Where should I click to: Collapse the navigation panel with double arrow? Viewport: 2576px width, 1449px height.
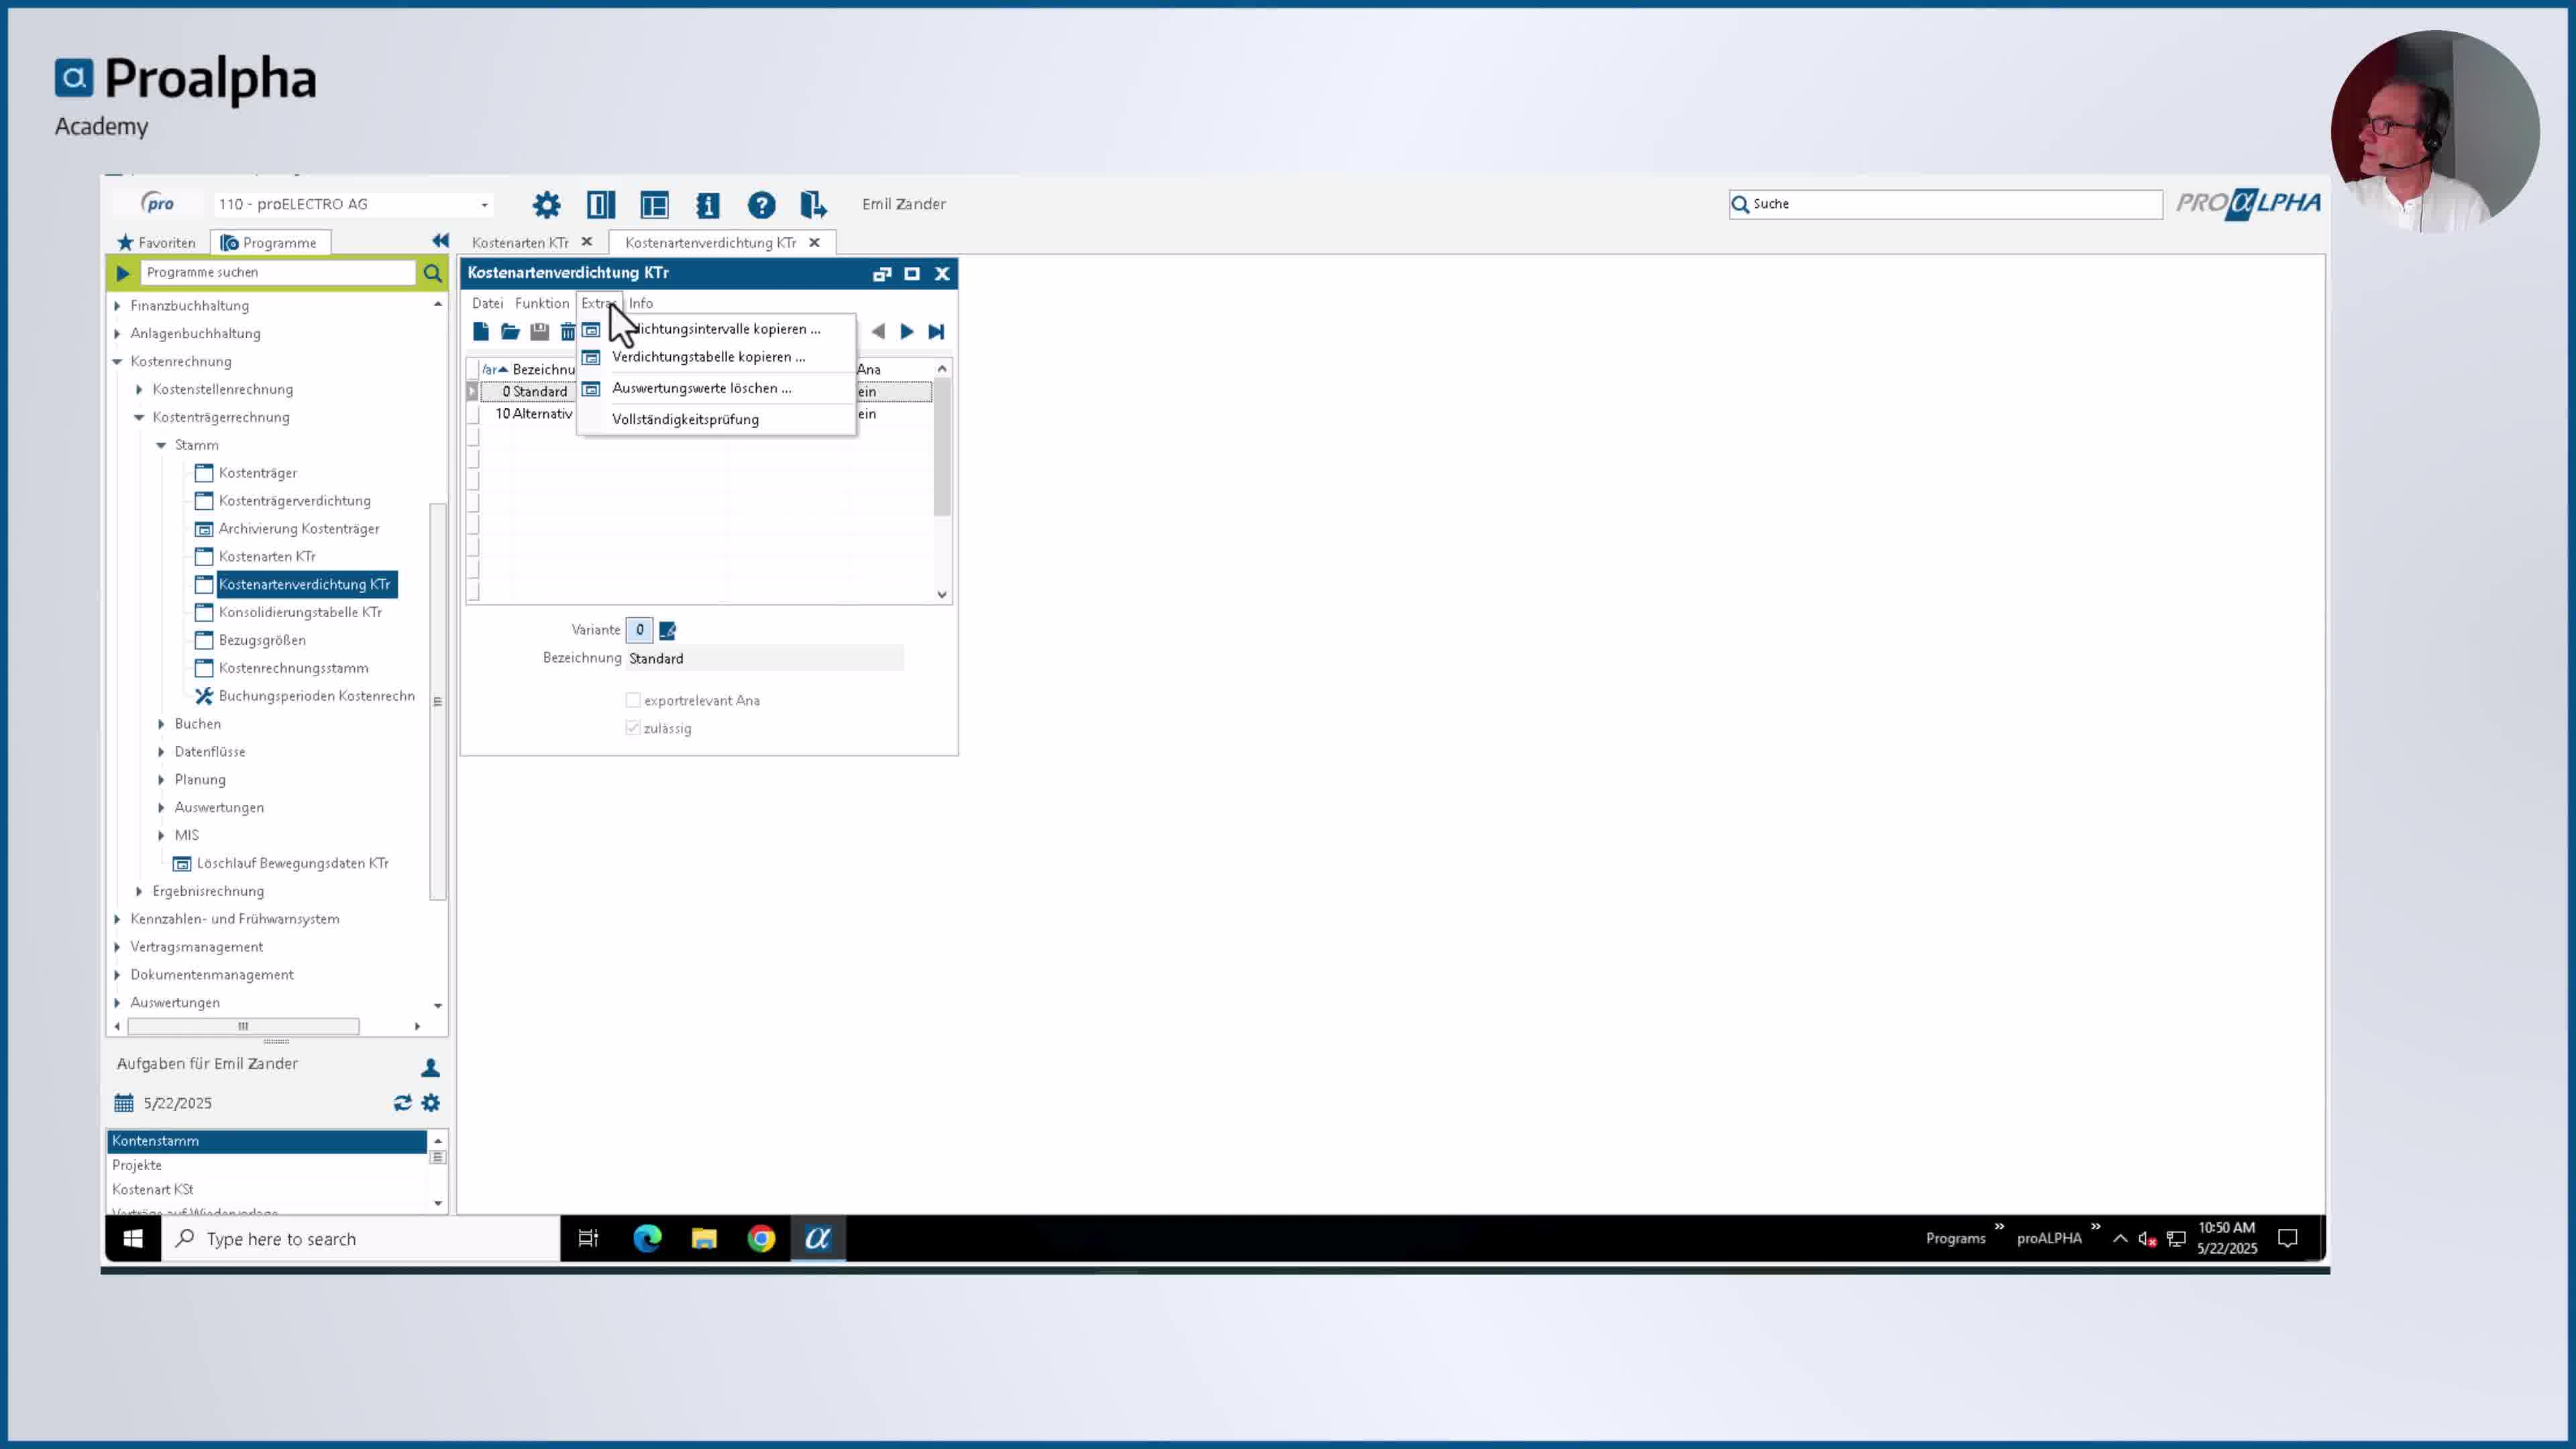pos(440,241)
